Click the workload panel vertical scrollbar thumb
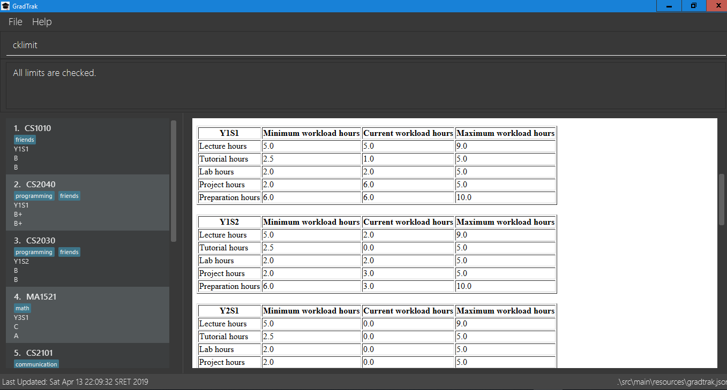 721,199
